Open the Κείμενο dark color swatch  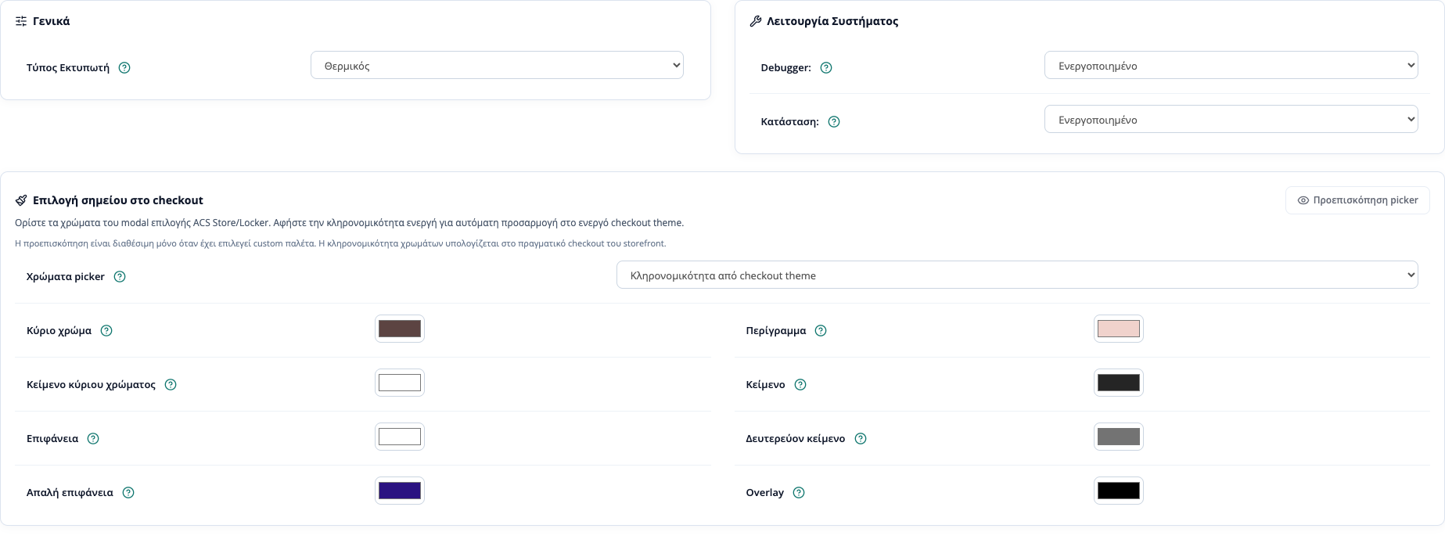pos(1119,383)
